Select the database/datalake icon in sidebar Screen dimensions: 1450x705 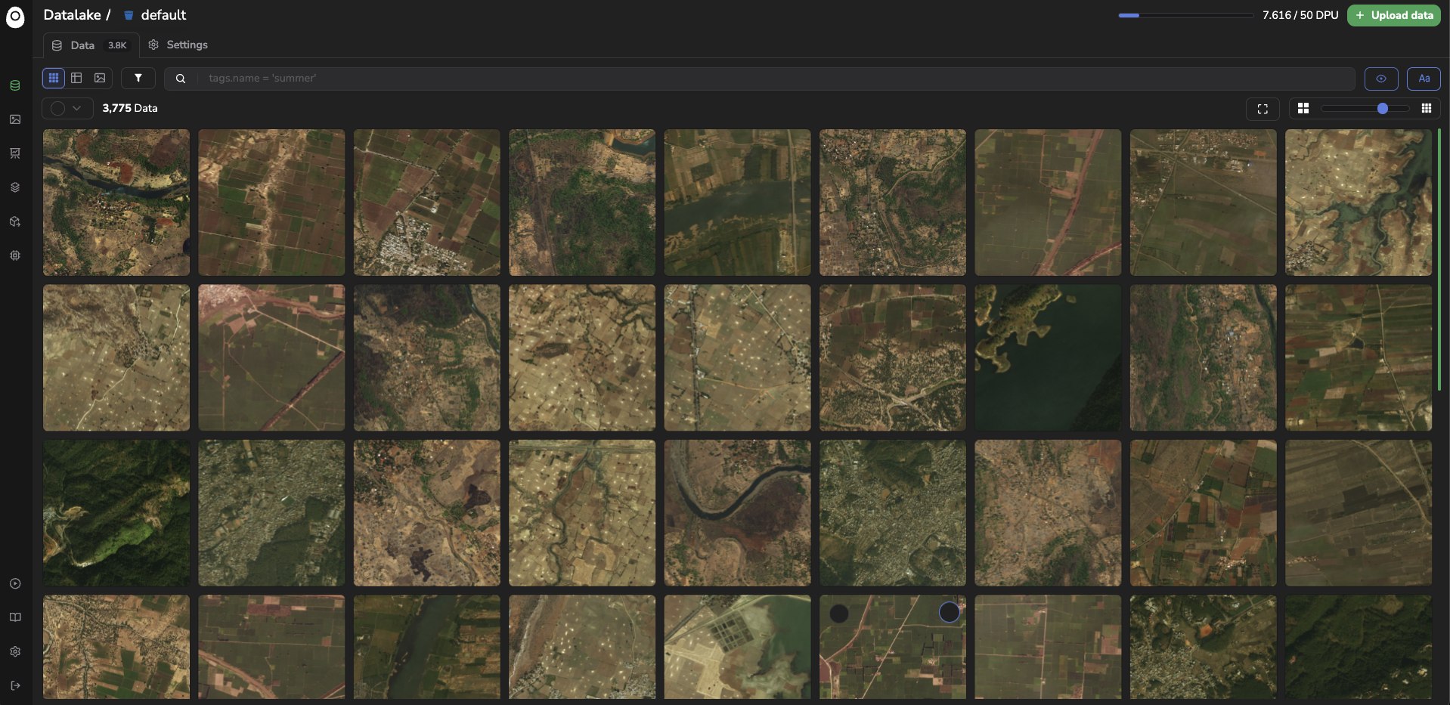(15, 85)
